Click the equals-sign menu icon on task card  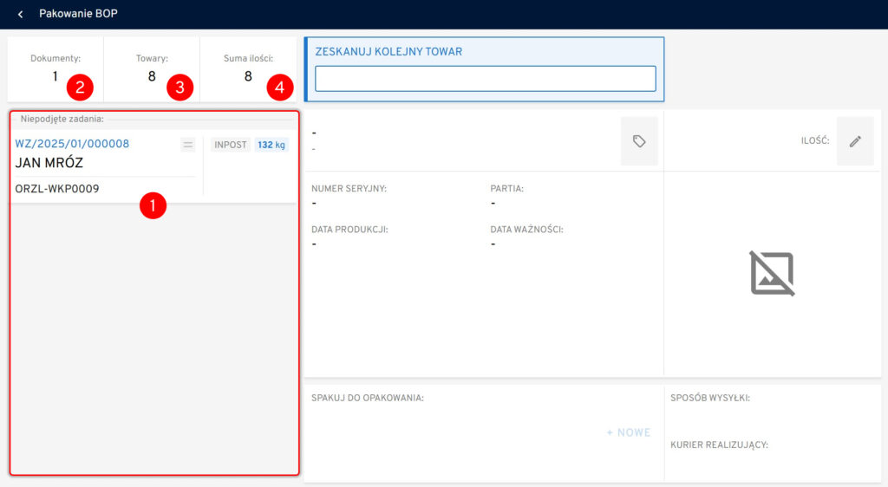pyautogui.click(x=187, y=145)
